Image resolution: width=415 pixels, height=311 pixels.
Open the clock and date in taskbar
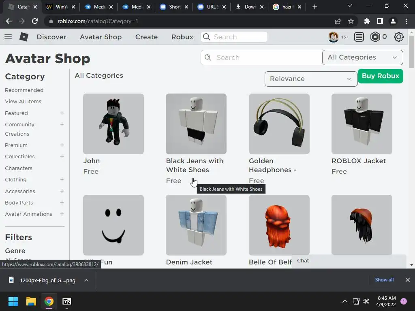click(386, 301)
